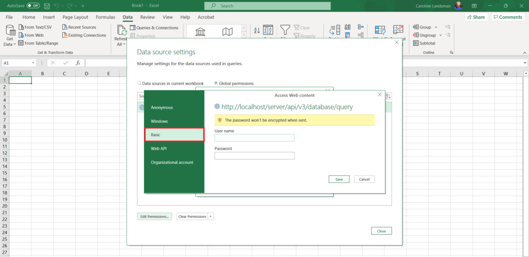The image size is (529, 257).
Task: Click the From Web data import icon
Action: [21, 35]
